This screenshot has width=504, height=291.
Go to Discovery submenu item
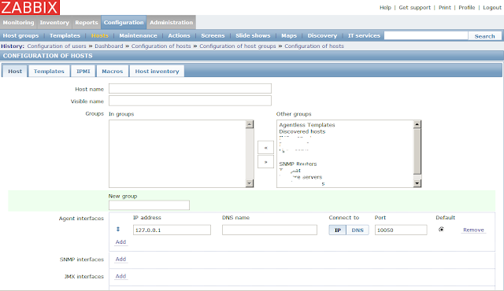click(322, 35)
